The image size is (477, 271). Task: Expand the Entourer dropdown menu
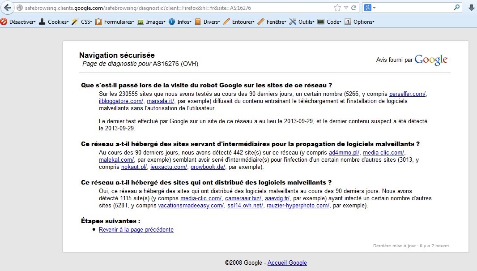coord(238,22)
